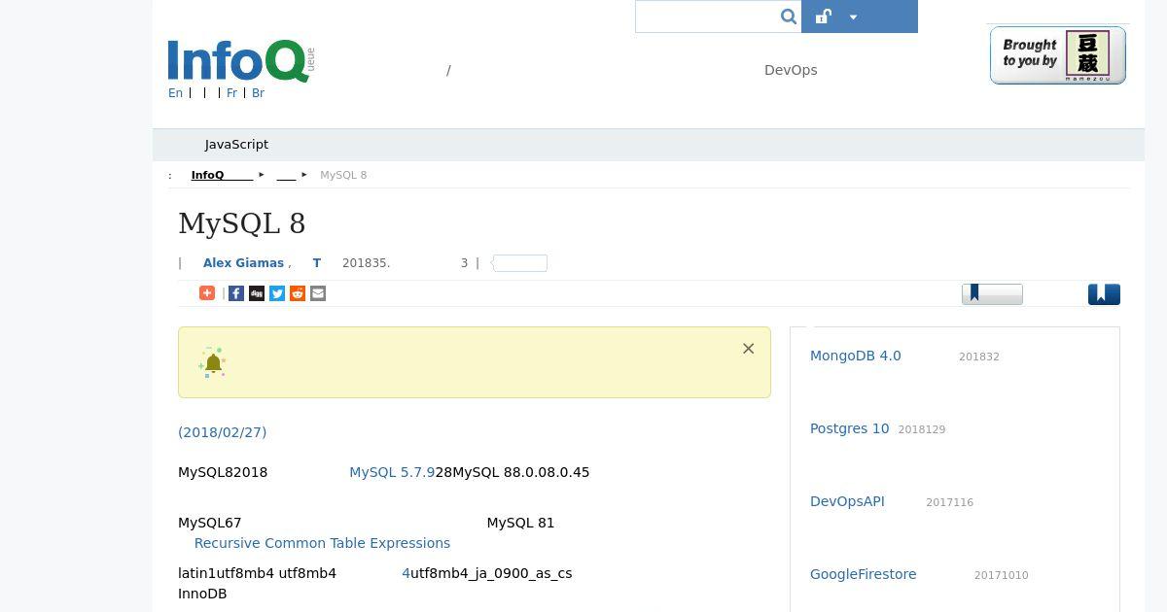Click the bell notification icon

[213, 362]
